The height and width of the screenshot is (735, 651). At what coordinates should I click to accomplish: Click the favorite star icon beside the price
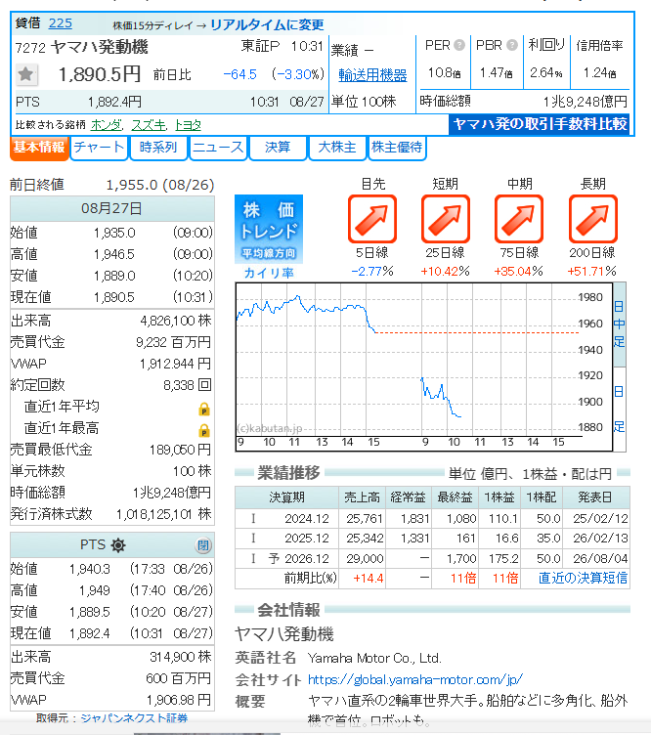(x=25, y=74)
